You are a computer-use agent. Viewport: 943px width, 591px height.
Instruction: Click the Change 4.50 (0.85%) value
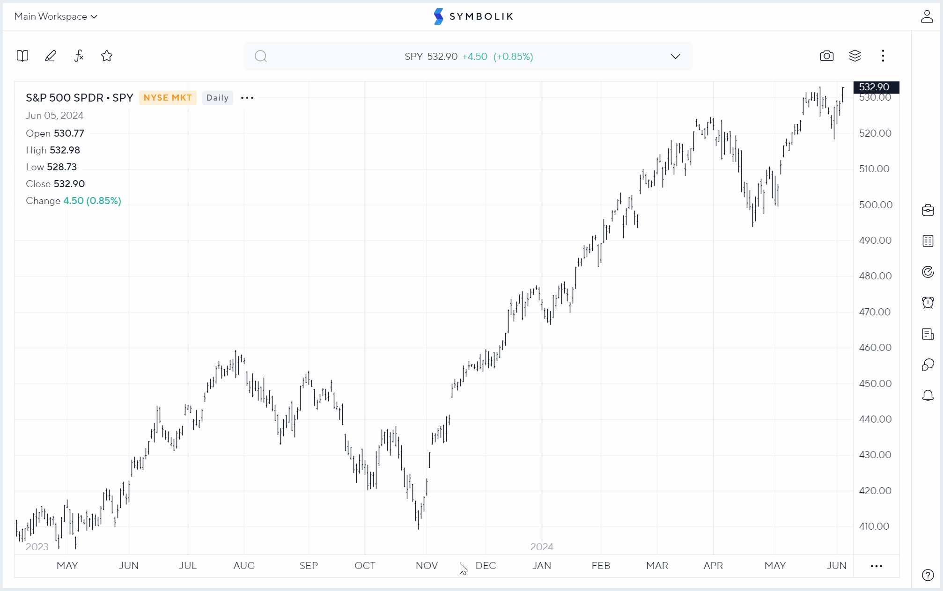(92, 201)
